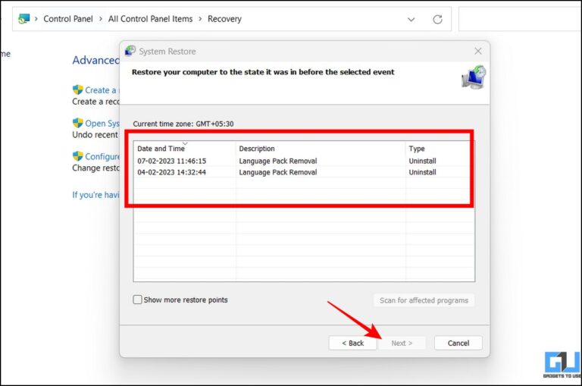Click the If you're having problems link

click(95, 195)
